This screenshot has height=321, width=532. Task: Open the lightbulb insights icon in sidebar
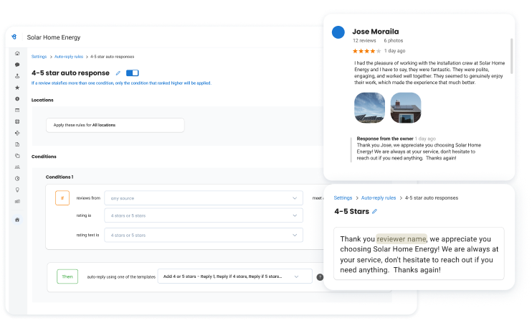17,190
